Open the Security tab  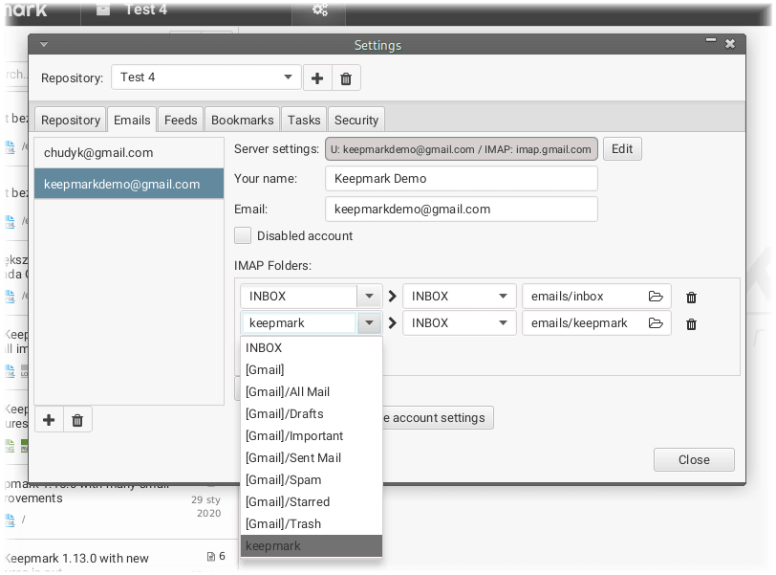point(356,120)
